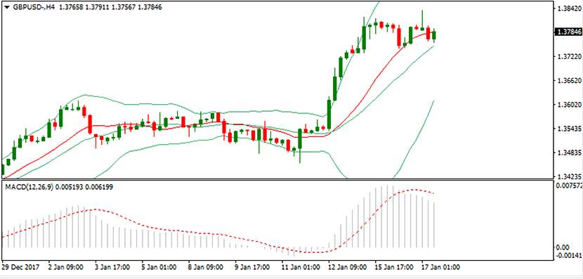Click the 8 Jan 09:00 time label
583x279 pixels.
pos(207,267)
